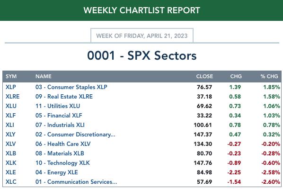Click the XLU ticker symbol

[x=11, y=106]
